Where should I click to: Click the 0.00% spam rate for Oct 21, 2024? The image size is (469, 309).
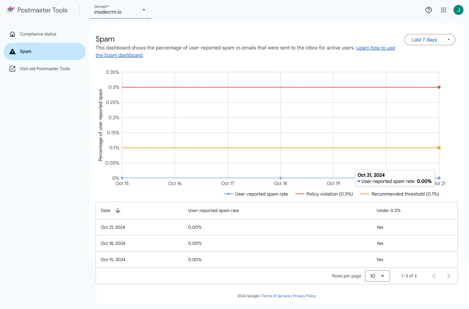[195, 227]
